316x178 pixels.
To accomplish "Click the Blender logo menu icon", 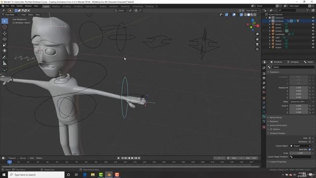I will coord(3,6).
